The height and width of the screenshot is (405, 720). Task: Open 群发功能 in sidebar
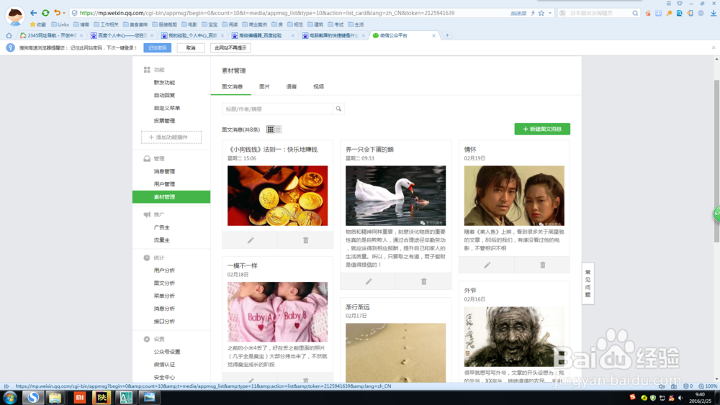point(164,83)
